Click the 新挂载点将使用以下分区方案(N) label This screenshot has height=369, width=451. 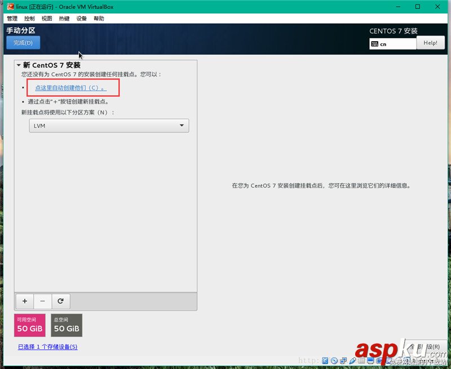pos(68,112)
